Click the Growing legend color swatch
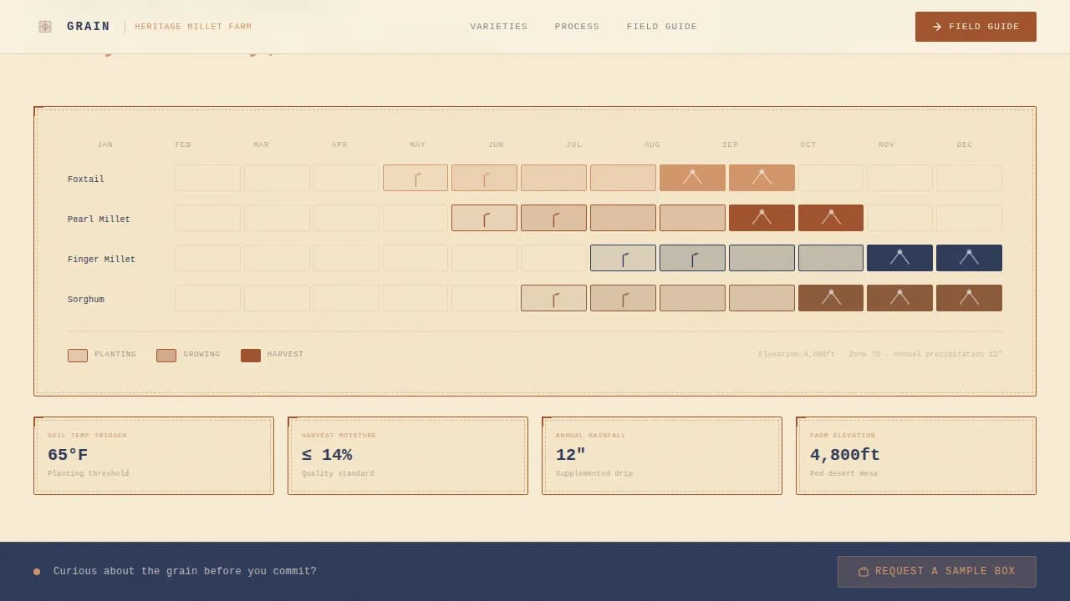 [x=166, y=356]
